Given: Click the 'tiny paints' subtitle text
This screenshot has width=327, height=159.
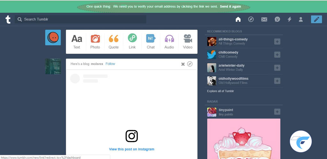Looking at the screenshot, I should (226, 114).
